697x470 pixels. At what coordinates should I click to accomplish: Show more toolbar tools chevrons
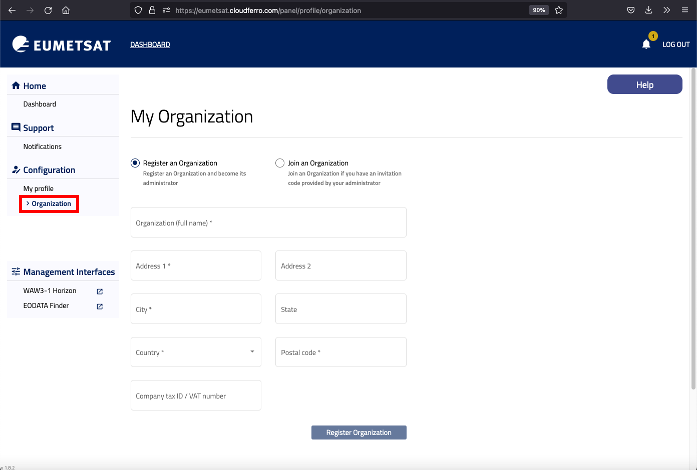(x=666, y=10)
